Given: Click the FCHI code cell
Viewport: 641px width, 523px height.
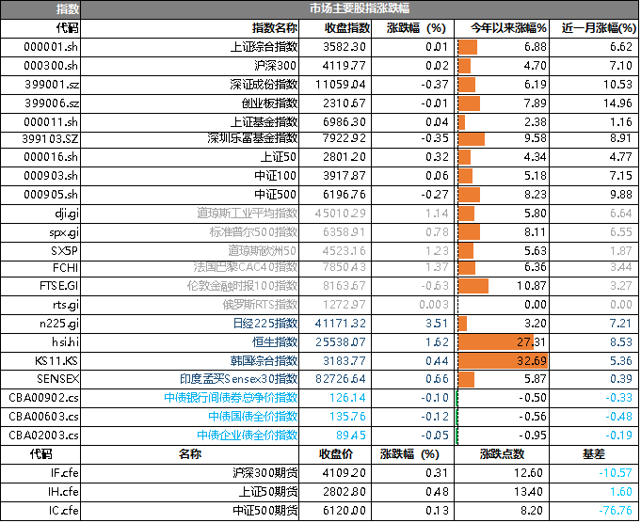Looking at the screenshot, I should (40, 268).
